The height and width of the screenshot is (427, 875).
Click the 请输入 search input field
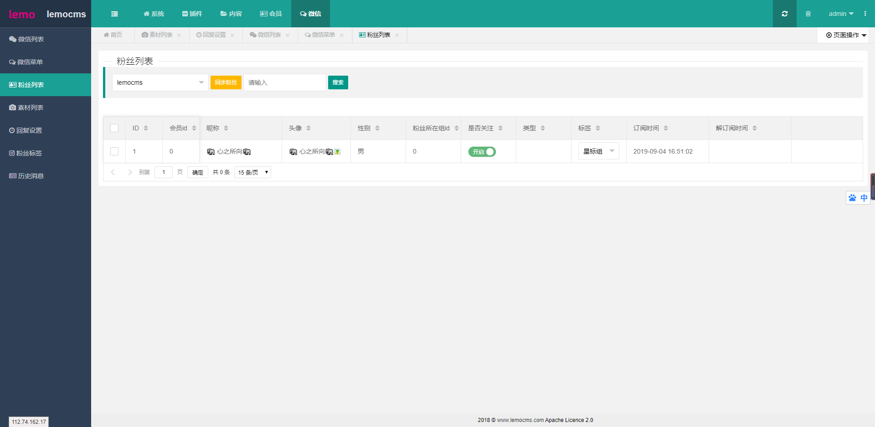(x=284, y=82)
